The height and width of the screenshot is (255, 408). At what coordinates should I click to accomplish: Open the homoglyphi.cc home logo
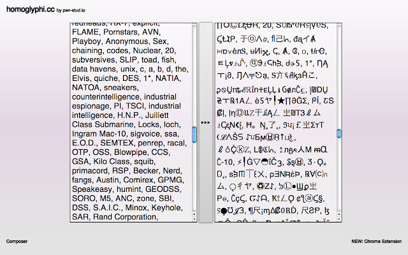point(30,10)
